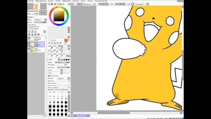
Task: Pick a shade in color square
Action: click(59, 16)
